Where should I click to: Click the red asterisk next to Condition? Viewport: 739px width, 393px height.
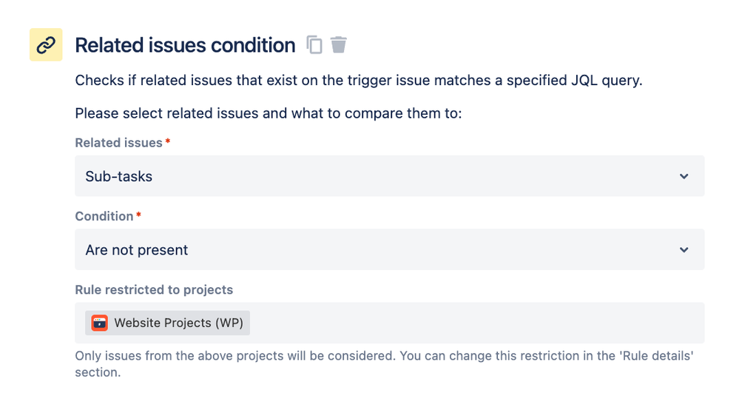[138, 215]
